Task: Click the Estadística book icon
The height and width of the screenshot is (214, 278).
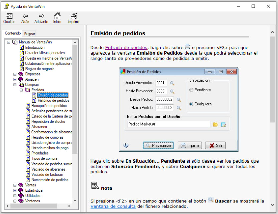Action: point(21,190)
